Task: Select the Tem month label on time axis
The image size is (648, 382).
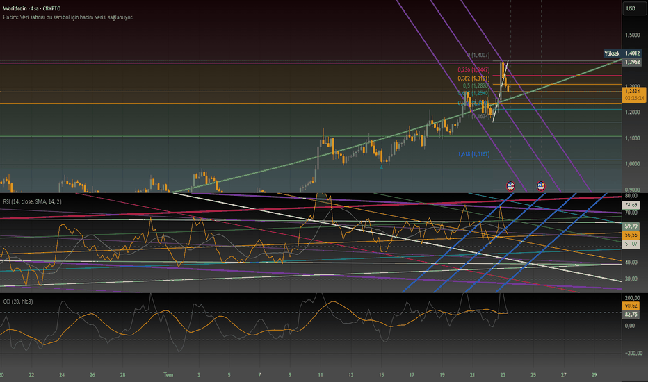Action: [168, 375]
